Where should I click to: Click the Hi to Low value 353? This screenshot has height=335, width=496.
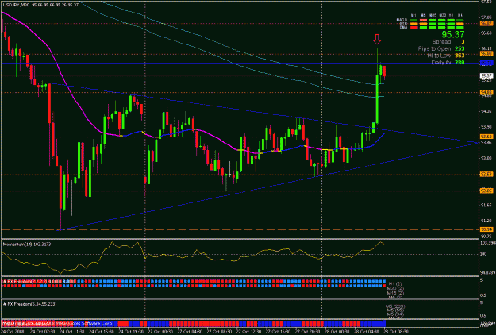pyautogui.click(x=459, y=56)
